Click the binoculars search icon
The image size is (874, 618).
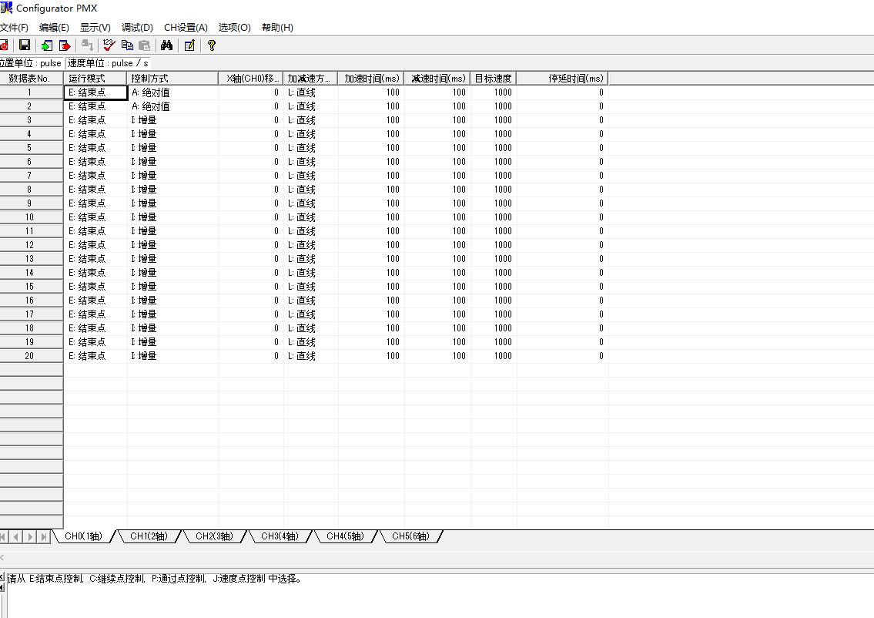point(166,45)
